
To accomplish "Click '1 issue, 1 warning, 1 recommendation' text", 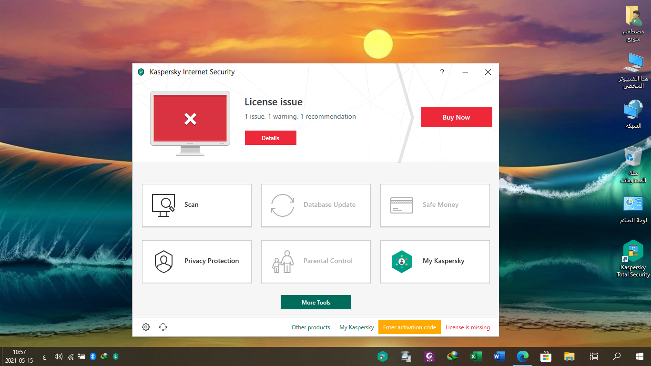I will click(x=300, y=116).
